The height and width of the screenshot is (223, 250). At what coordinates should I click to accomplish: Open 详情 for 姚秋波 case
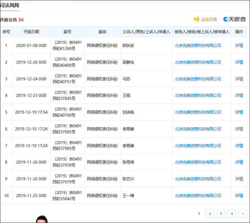coord(239,45)
